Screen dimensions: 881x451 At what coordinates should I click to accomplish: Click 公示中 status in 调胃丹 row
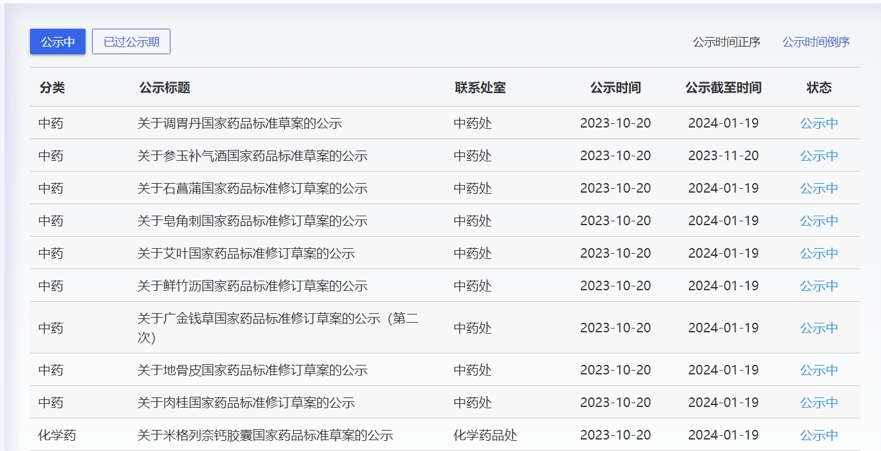819,123
